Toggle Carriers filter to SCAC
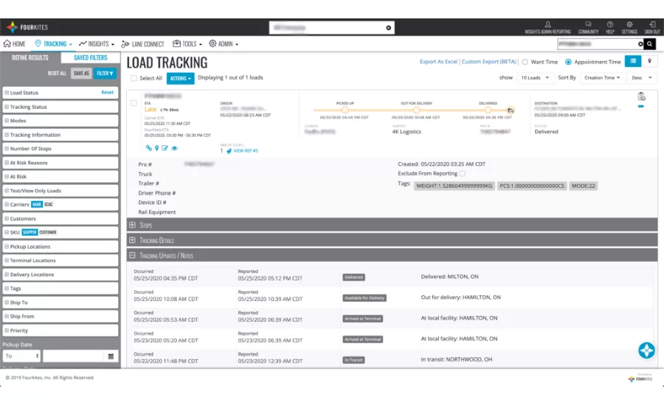The width and height of the screenshot is (664, 405). point(48,205)
